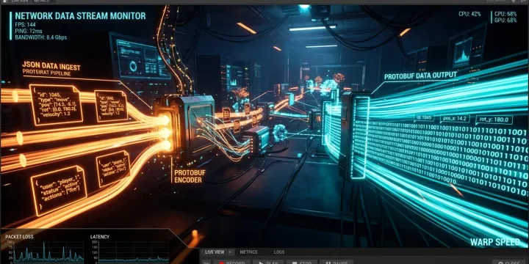Viewport: 529px width, 264px height.
Task: Click the CPU: 42% indicator
Action: click(469, 14)
